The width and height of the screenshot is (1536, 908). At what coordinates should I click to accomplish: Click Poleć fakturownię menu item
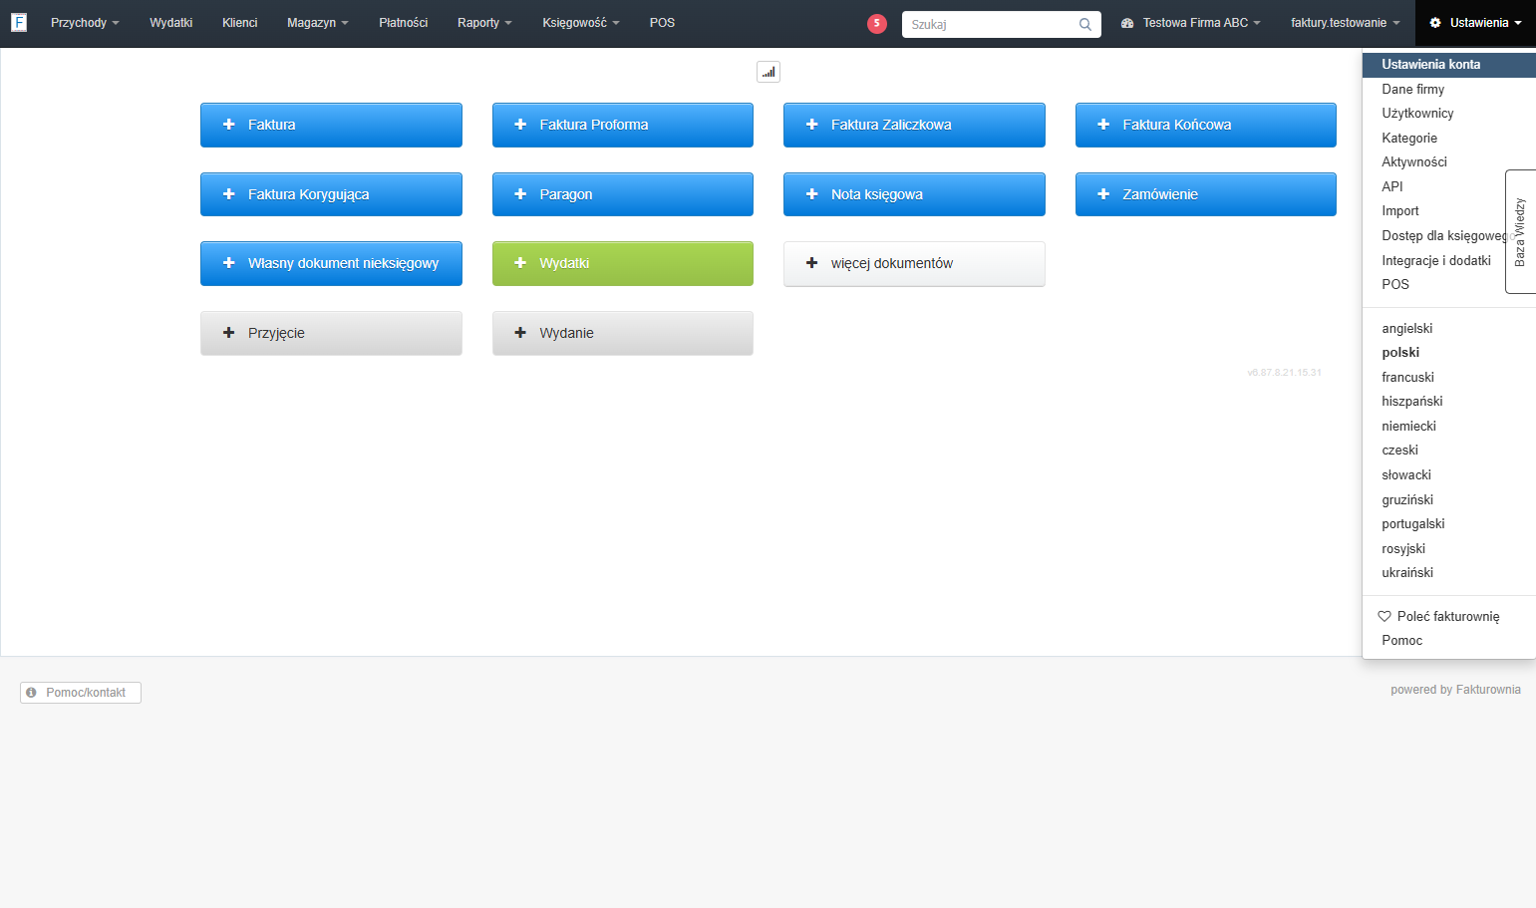click(x=1449, y=616)
